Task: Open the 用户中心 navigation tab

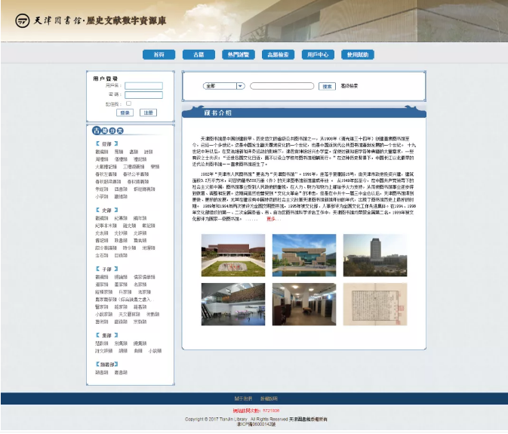Action: pyautogui.click(x=317, y=54)
